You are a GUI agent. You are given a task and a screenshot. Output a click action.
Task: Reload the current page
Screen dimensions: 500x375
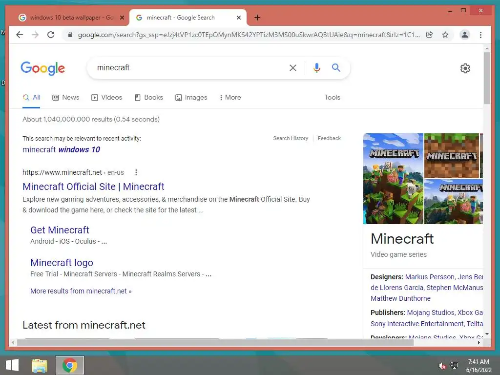51,35
